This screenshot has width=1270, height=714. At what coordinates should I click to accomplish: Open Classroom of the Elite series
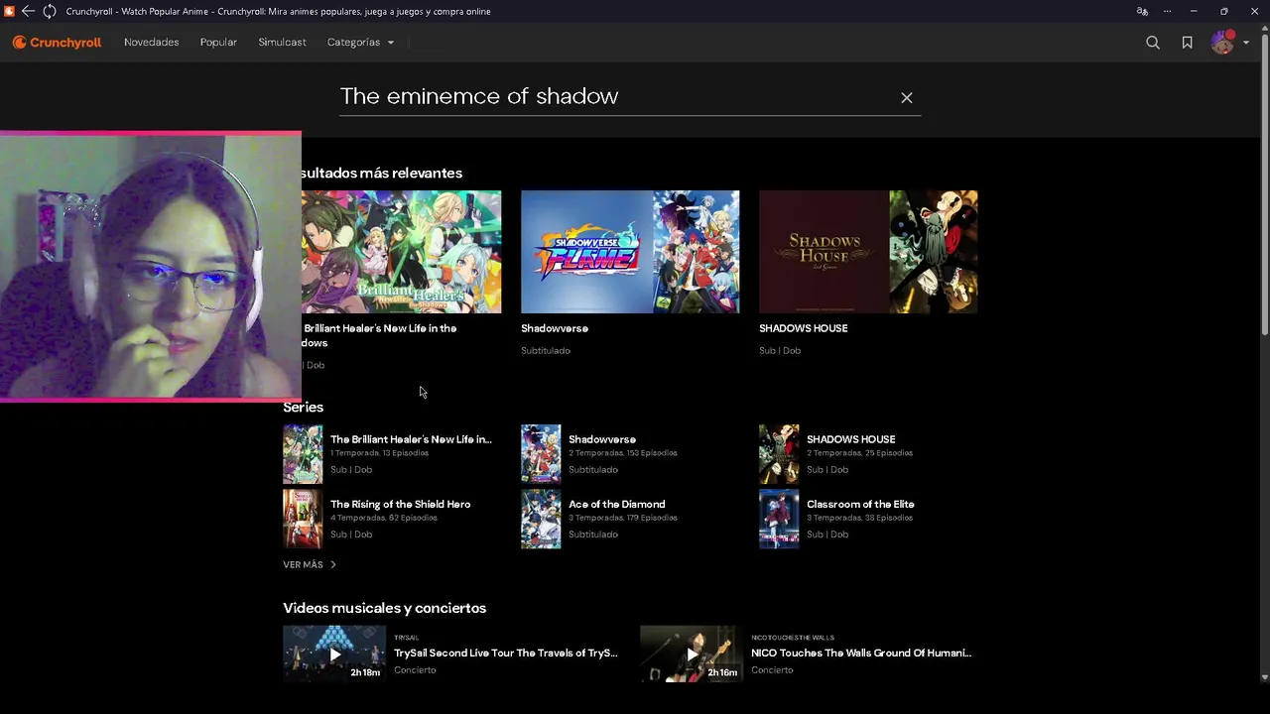[860, 504]
